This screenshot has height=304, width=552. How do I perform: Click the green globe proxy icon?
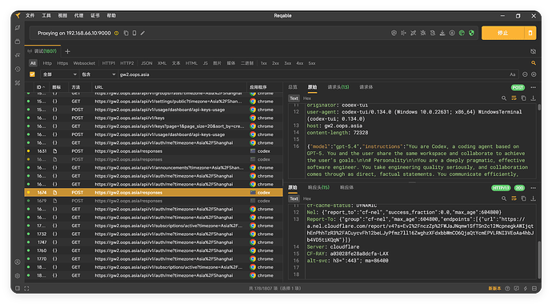(x=462, y=33)
